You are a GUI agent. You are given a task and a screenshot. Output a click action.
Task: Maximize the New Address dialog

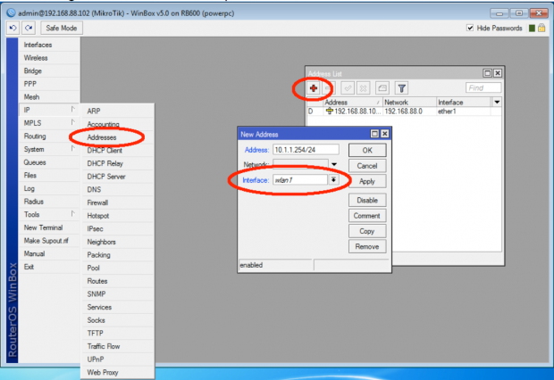374,134
